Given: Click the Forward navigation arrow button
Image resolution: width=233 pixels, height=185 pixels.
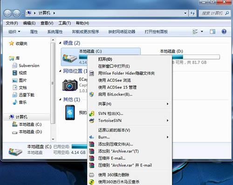Looking at the screenshot, I should pos(16,13).
